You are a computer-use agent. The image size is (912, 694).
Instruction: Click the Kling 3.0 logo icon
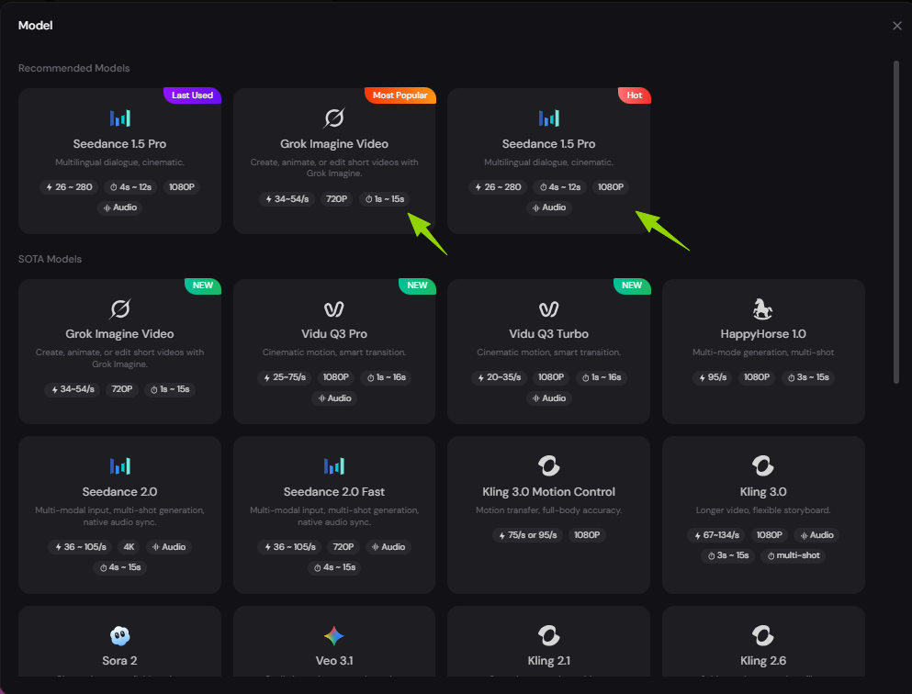pyautogui.click(x=762, y=465)
